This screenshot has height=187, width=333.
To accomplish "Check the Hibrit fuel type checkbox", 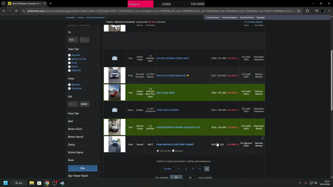I will pos(69,67).
